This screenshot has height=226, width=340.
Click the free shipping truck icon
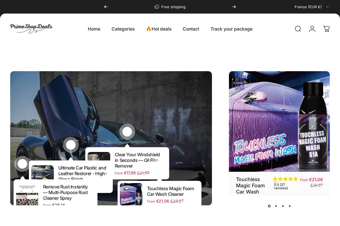(x=157, y=7)
